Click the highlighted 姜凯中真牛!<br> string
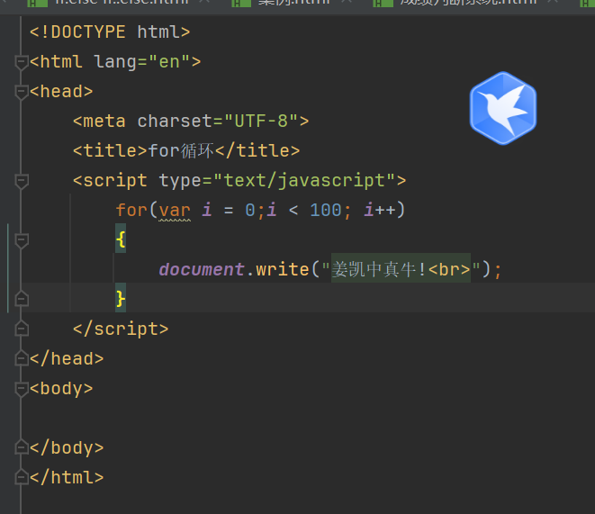 401,270
